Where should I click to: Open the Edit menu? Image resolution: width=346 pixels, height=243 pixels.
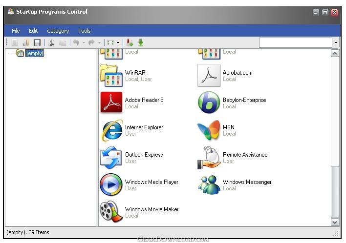pos(33,31)
